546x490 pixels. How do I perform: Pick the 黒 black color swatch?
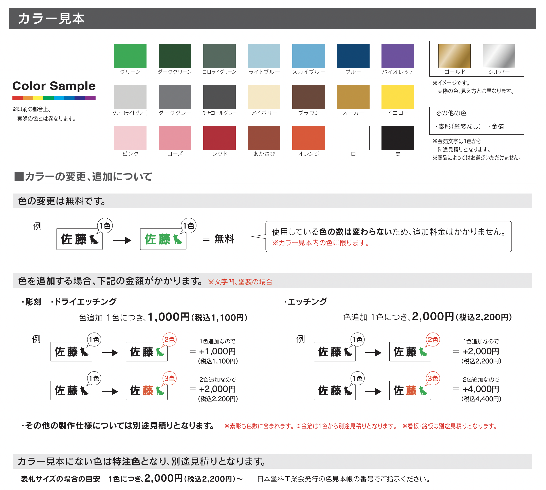coord(398,138)
